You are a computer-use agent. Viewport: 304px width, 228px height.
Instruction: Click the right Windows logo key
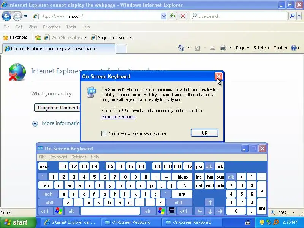click(161, 211)
